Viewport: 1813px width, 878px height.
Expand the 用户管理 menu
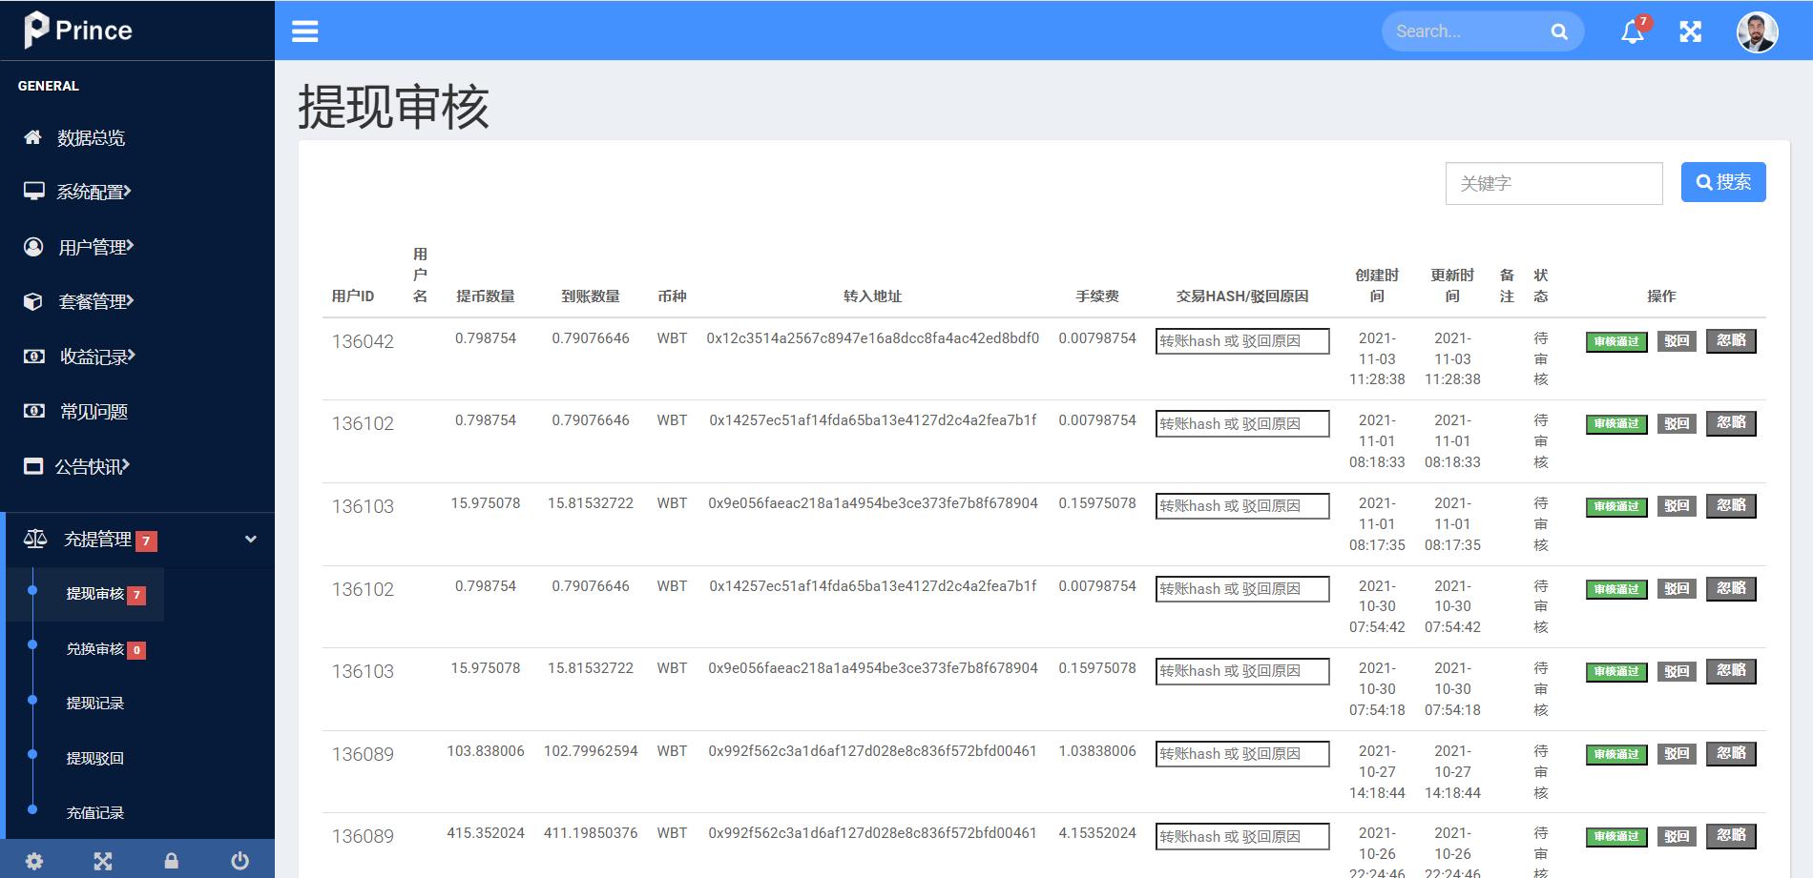95,247
